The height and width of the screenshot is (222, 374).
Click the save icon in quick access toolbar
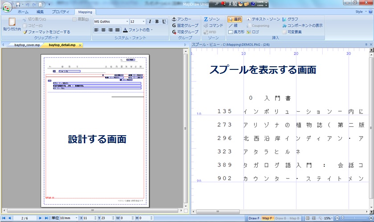tap(18, 4)
